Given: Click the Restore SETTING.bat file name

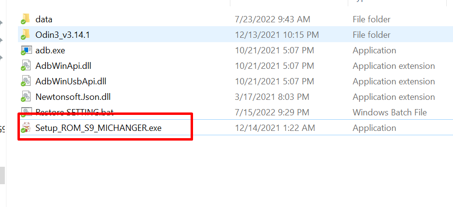Looking at the screenshot, I should pos(74,112).
